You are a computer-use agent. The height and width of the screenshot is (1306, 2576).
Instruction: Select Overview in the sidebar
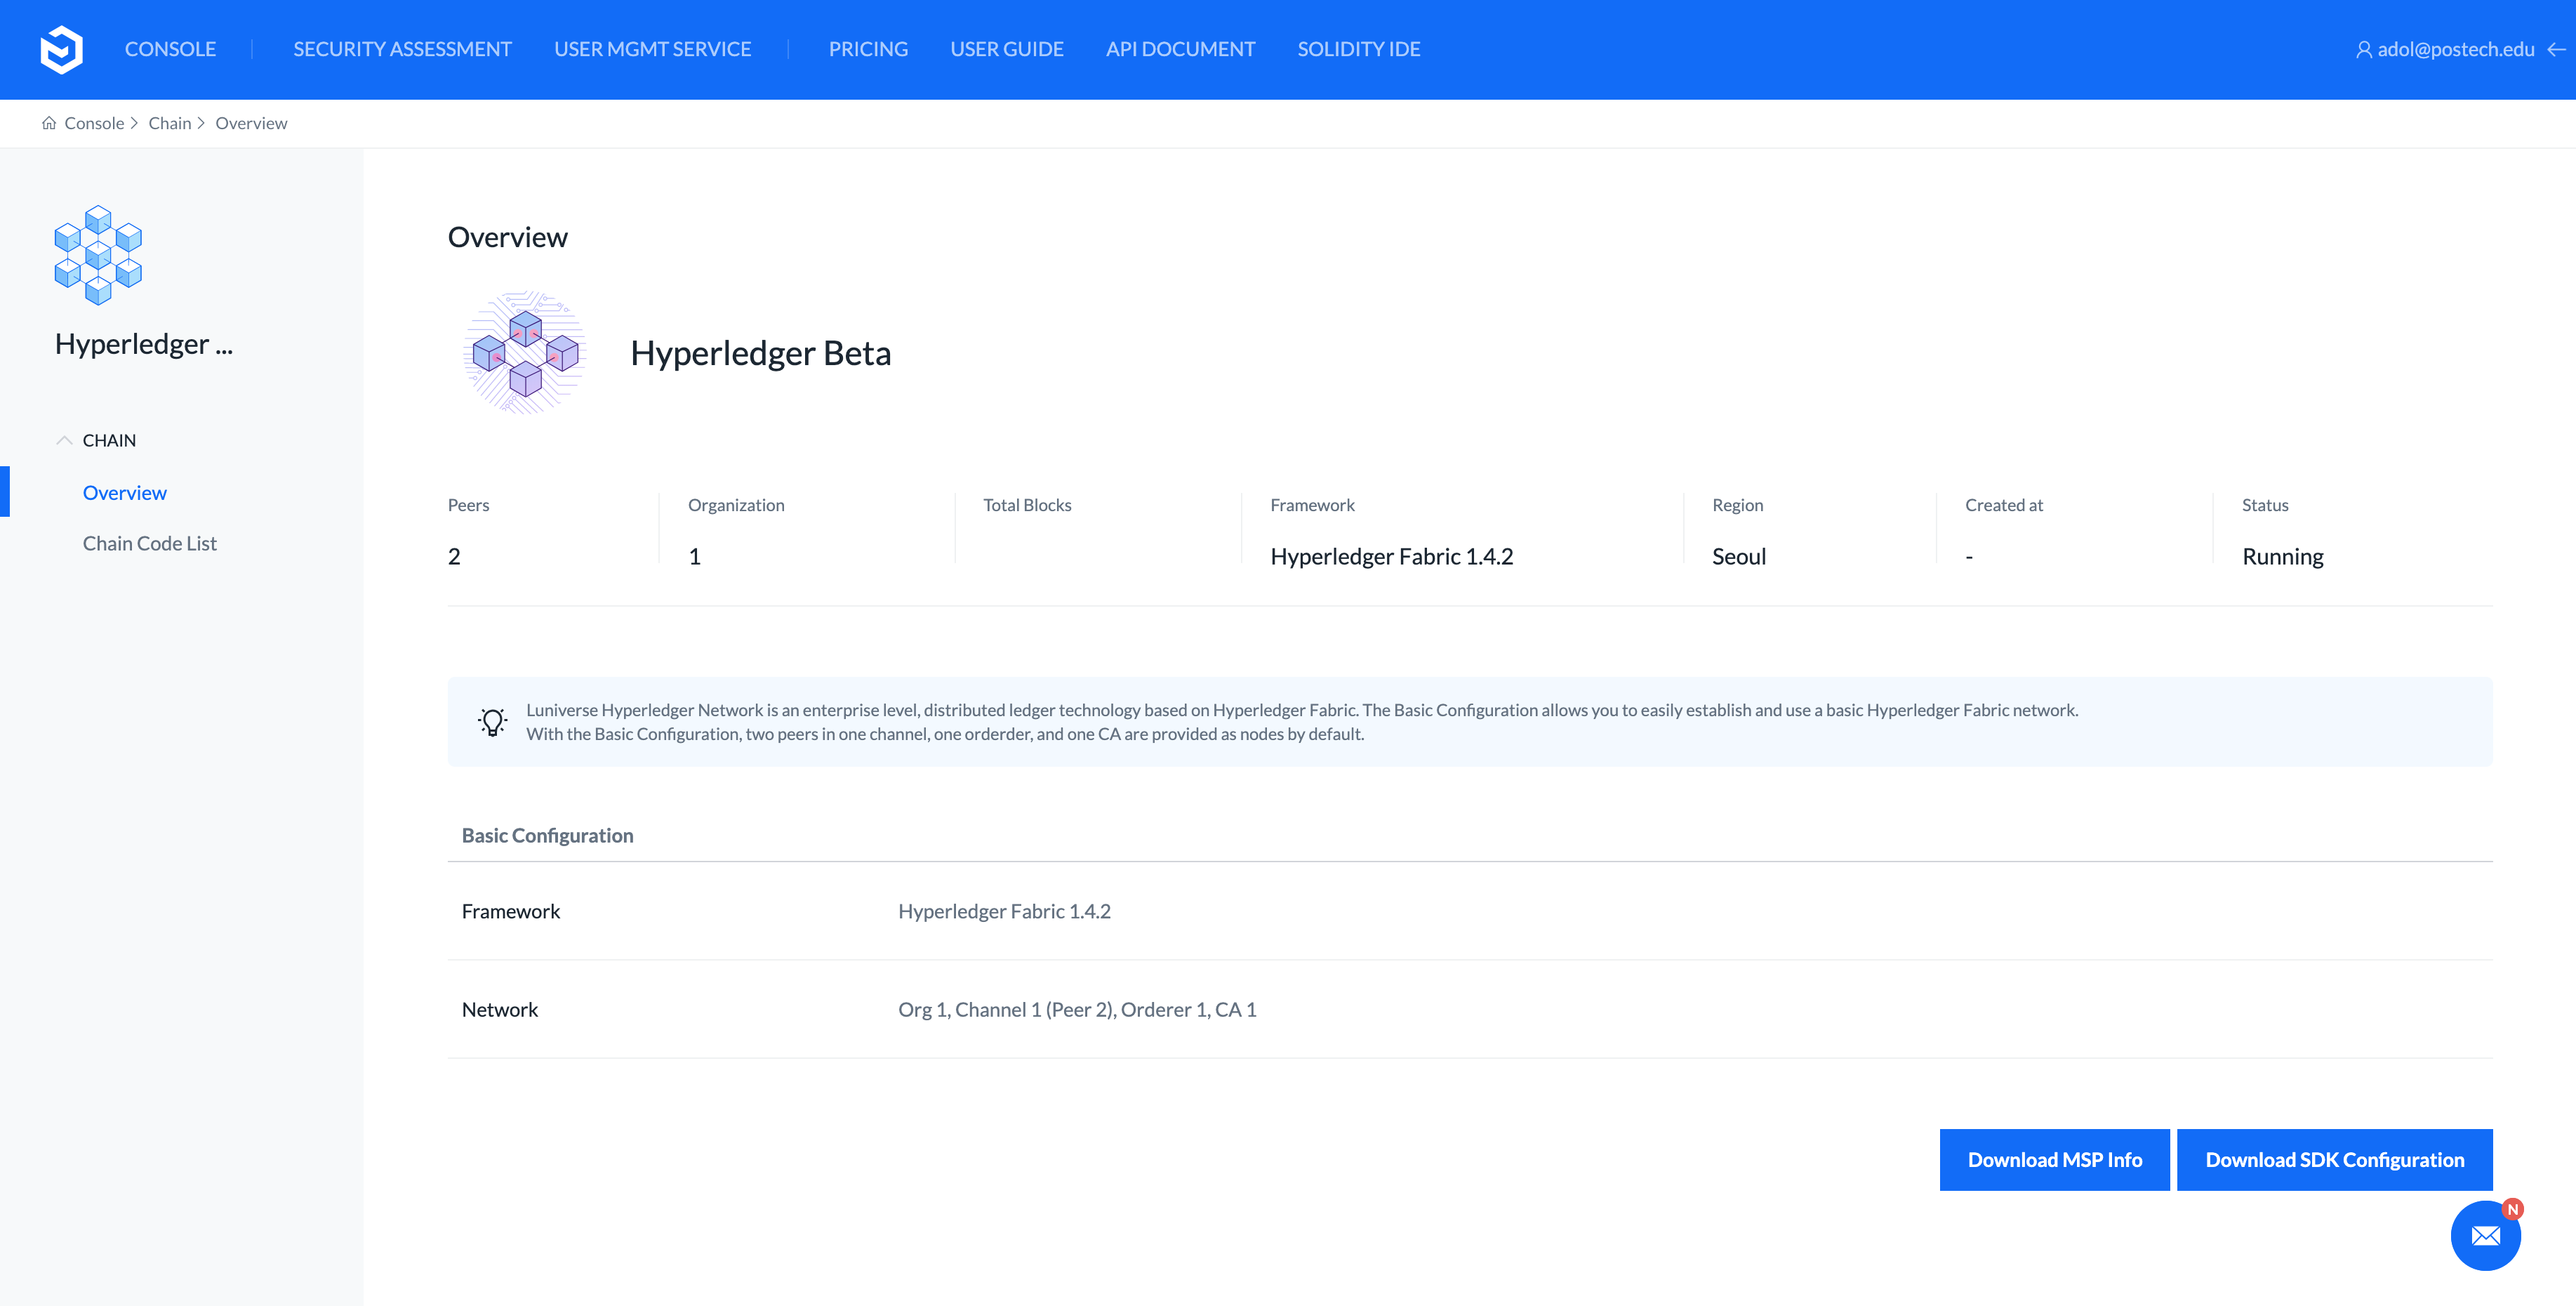pos(125,493)
